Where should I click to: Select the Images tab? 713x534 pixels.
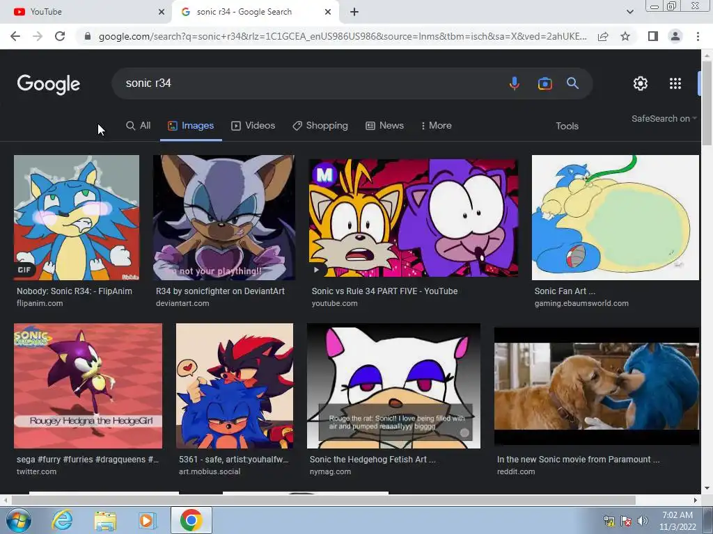[x=191, y=126]
